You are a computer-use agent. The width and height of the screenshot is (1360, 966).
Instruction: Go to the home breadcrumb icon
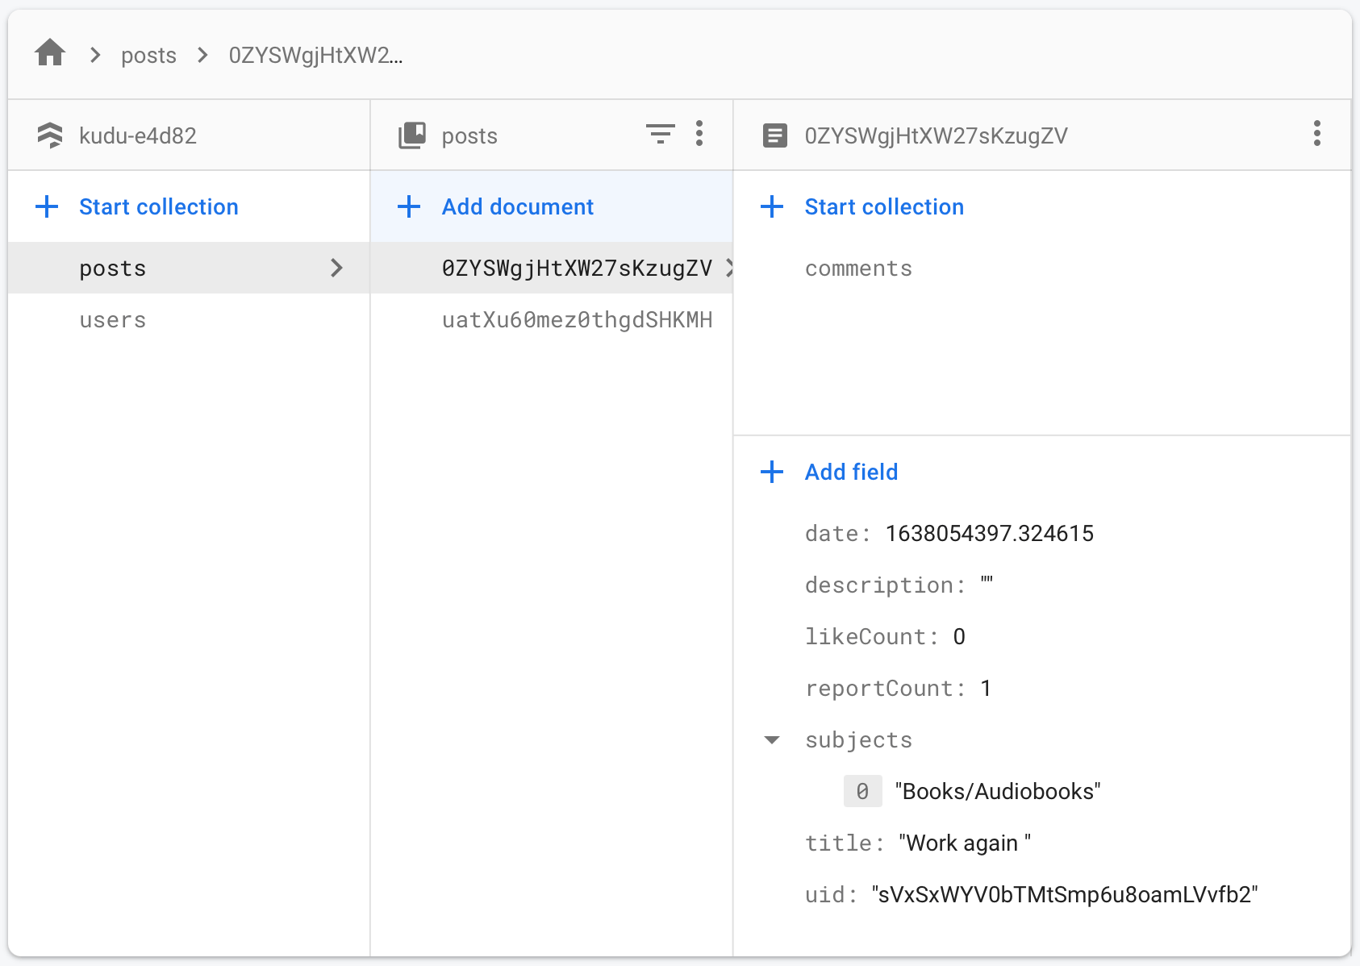[50, 54]
